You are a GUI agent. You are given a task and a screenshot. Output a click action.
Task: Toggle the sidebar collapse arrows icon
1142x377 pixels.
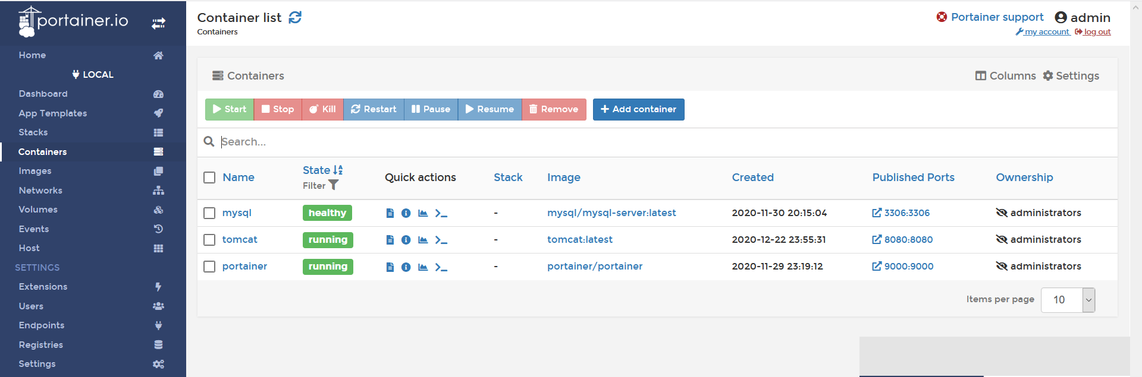tap(158, 23)
